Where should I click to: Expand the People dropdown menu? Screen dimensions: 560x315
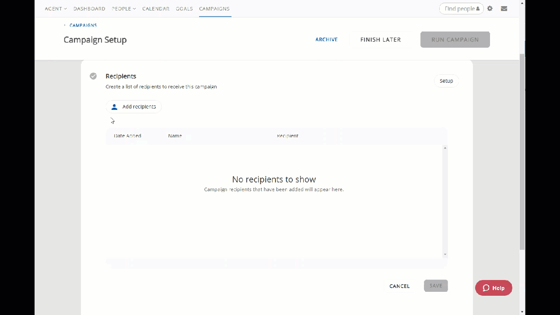point(124,9)
